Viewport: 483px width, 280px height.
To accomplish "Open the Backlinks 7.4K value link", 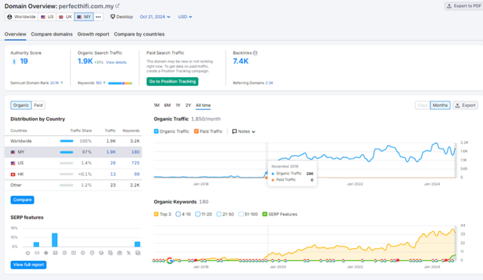I will 241,61.
